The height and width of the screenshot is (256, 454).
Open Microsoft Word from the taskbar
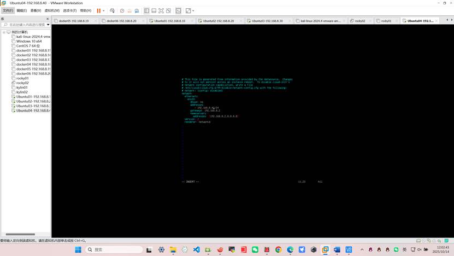pos(337,249)
